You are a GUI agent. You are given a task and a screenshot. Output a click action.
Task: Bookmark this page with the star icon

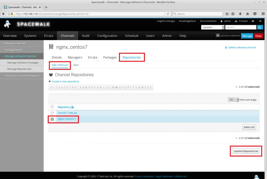click(227, 14)
